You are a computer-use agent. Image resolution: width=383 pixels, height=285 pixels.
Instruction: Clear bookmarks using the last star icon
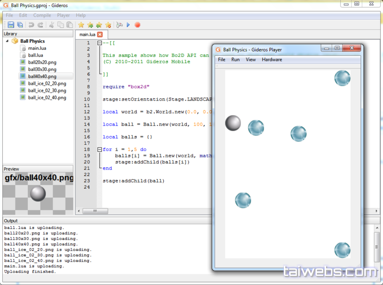coord(108,25)
